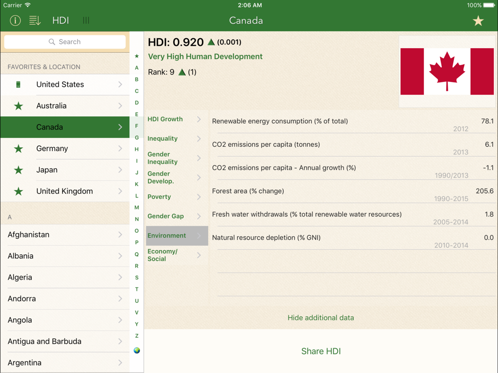The width and height of the screenshot is (498, 373).
Task: Tap the vertical bars column icon
Action: coord(86,20)
